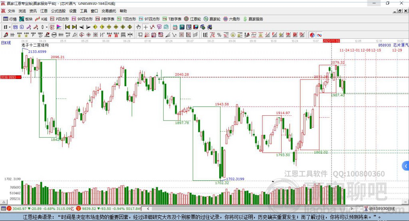Select the red crosshair circle tool
Viewport: 409px width, 221px height.
pos(81,35)
